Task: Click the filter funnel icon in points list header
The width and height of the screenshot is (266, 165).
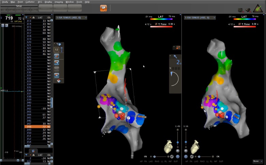Action: [27, 17]
